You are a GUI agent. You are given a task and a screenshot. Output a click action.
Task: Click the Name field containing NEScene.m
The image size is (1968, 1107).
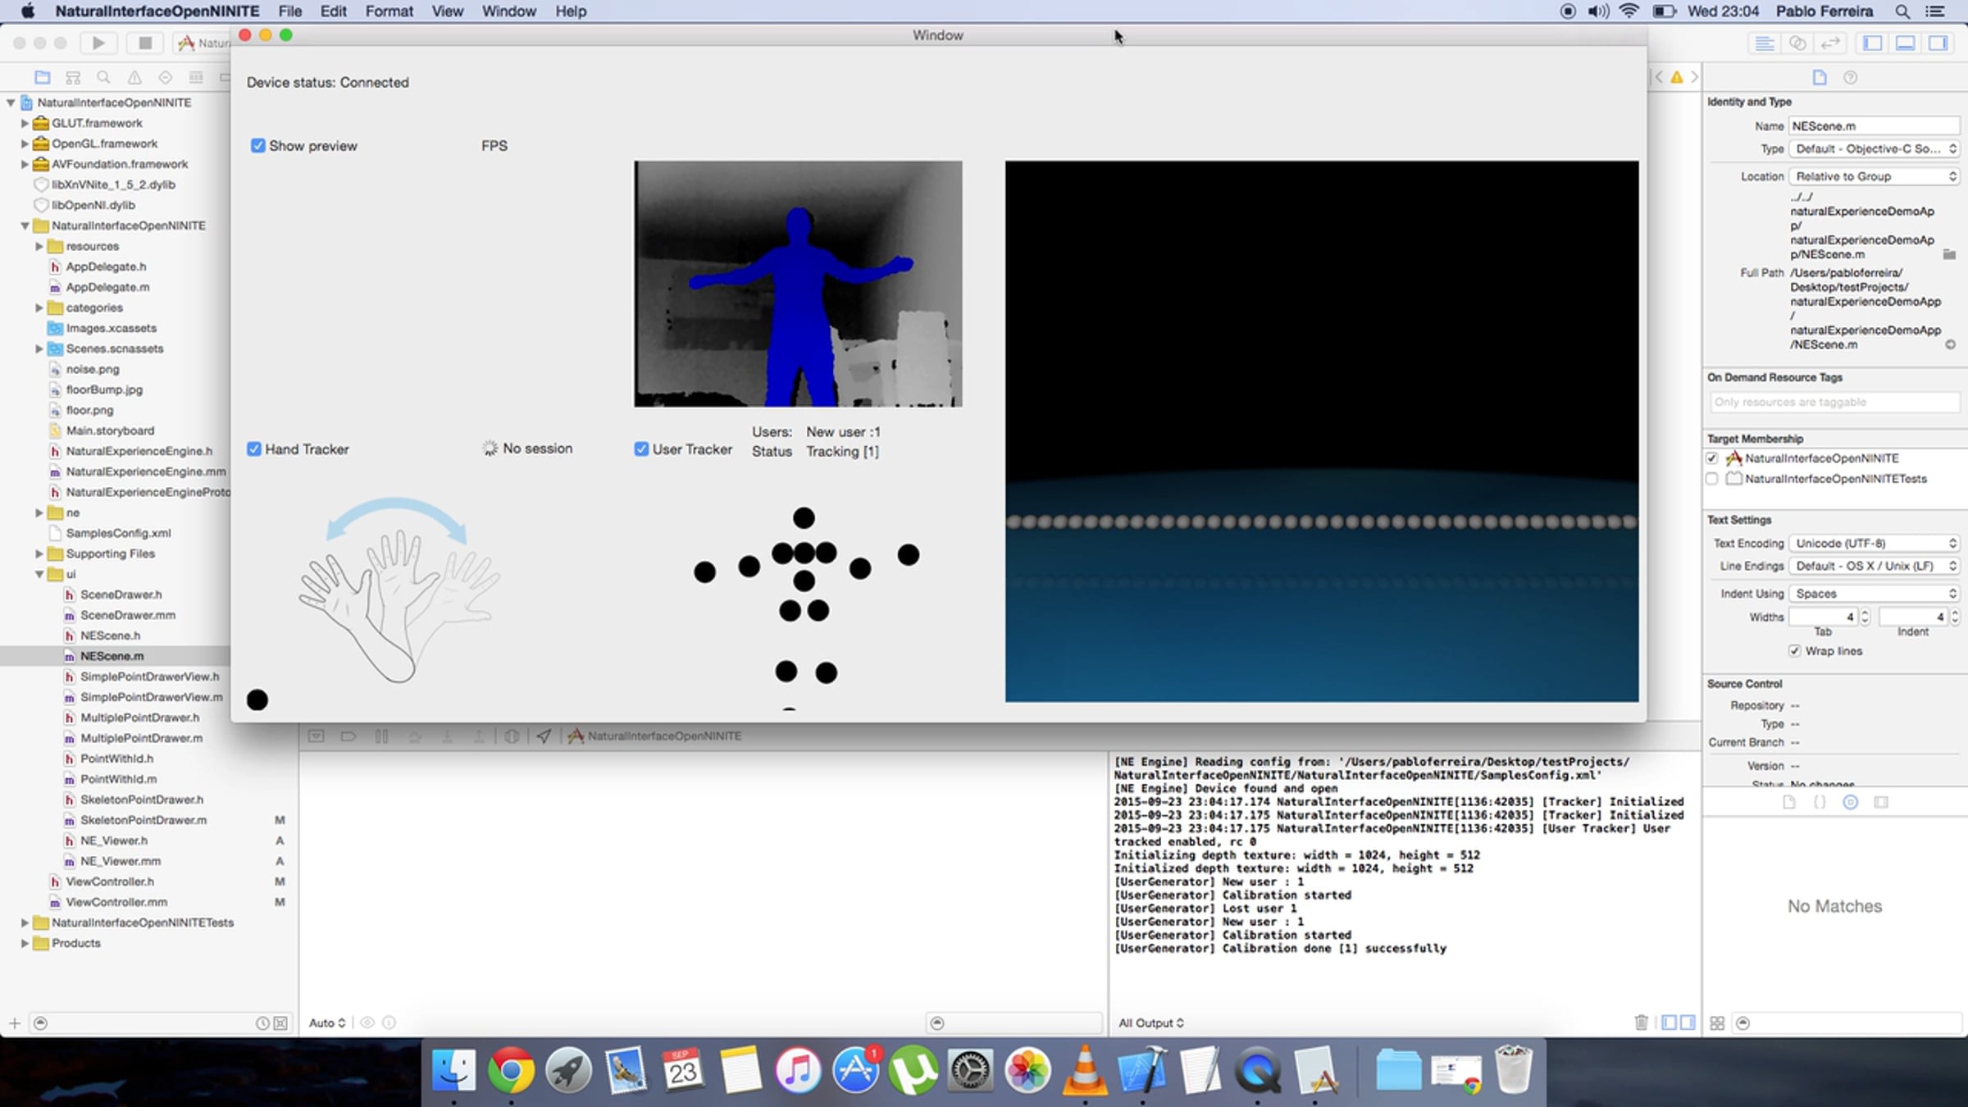(1875, 125)
